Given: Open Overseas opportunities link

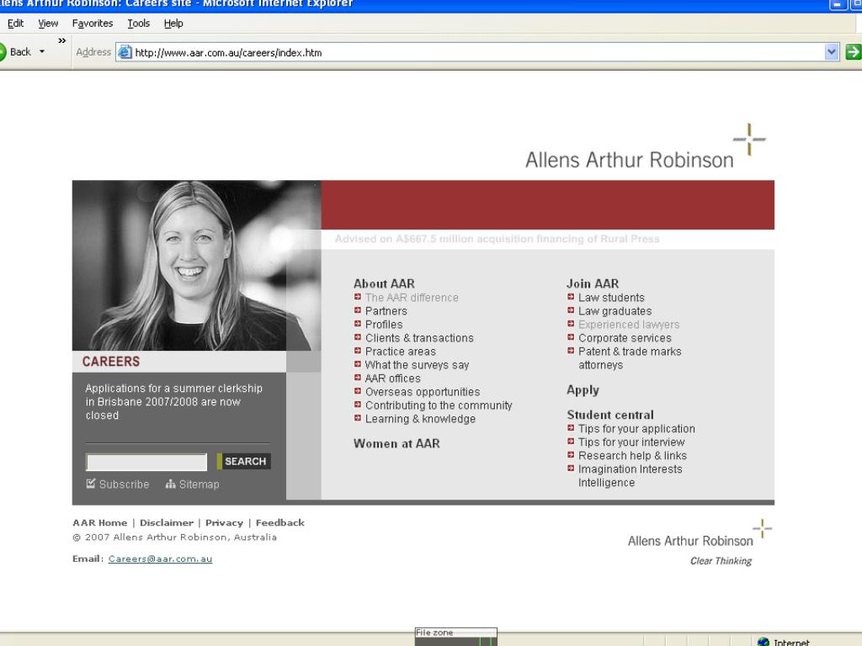Looking at the screenshot, I should (423, 392).
